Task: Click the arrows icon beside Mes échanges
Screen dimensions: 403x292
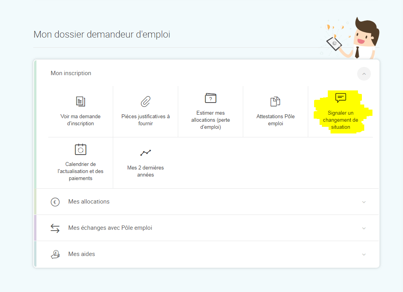Action: 55,228
